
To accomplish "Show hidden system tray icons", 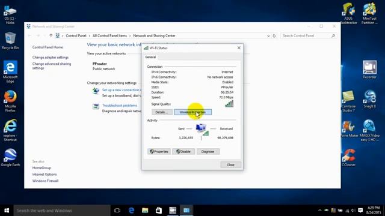I will click(x=319, y=211).
